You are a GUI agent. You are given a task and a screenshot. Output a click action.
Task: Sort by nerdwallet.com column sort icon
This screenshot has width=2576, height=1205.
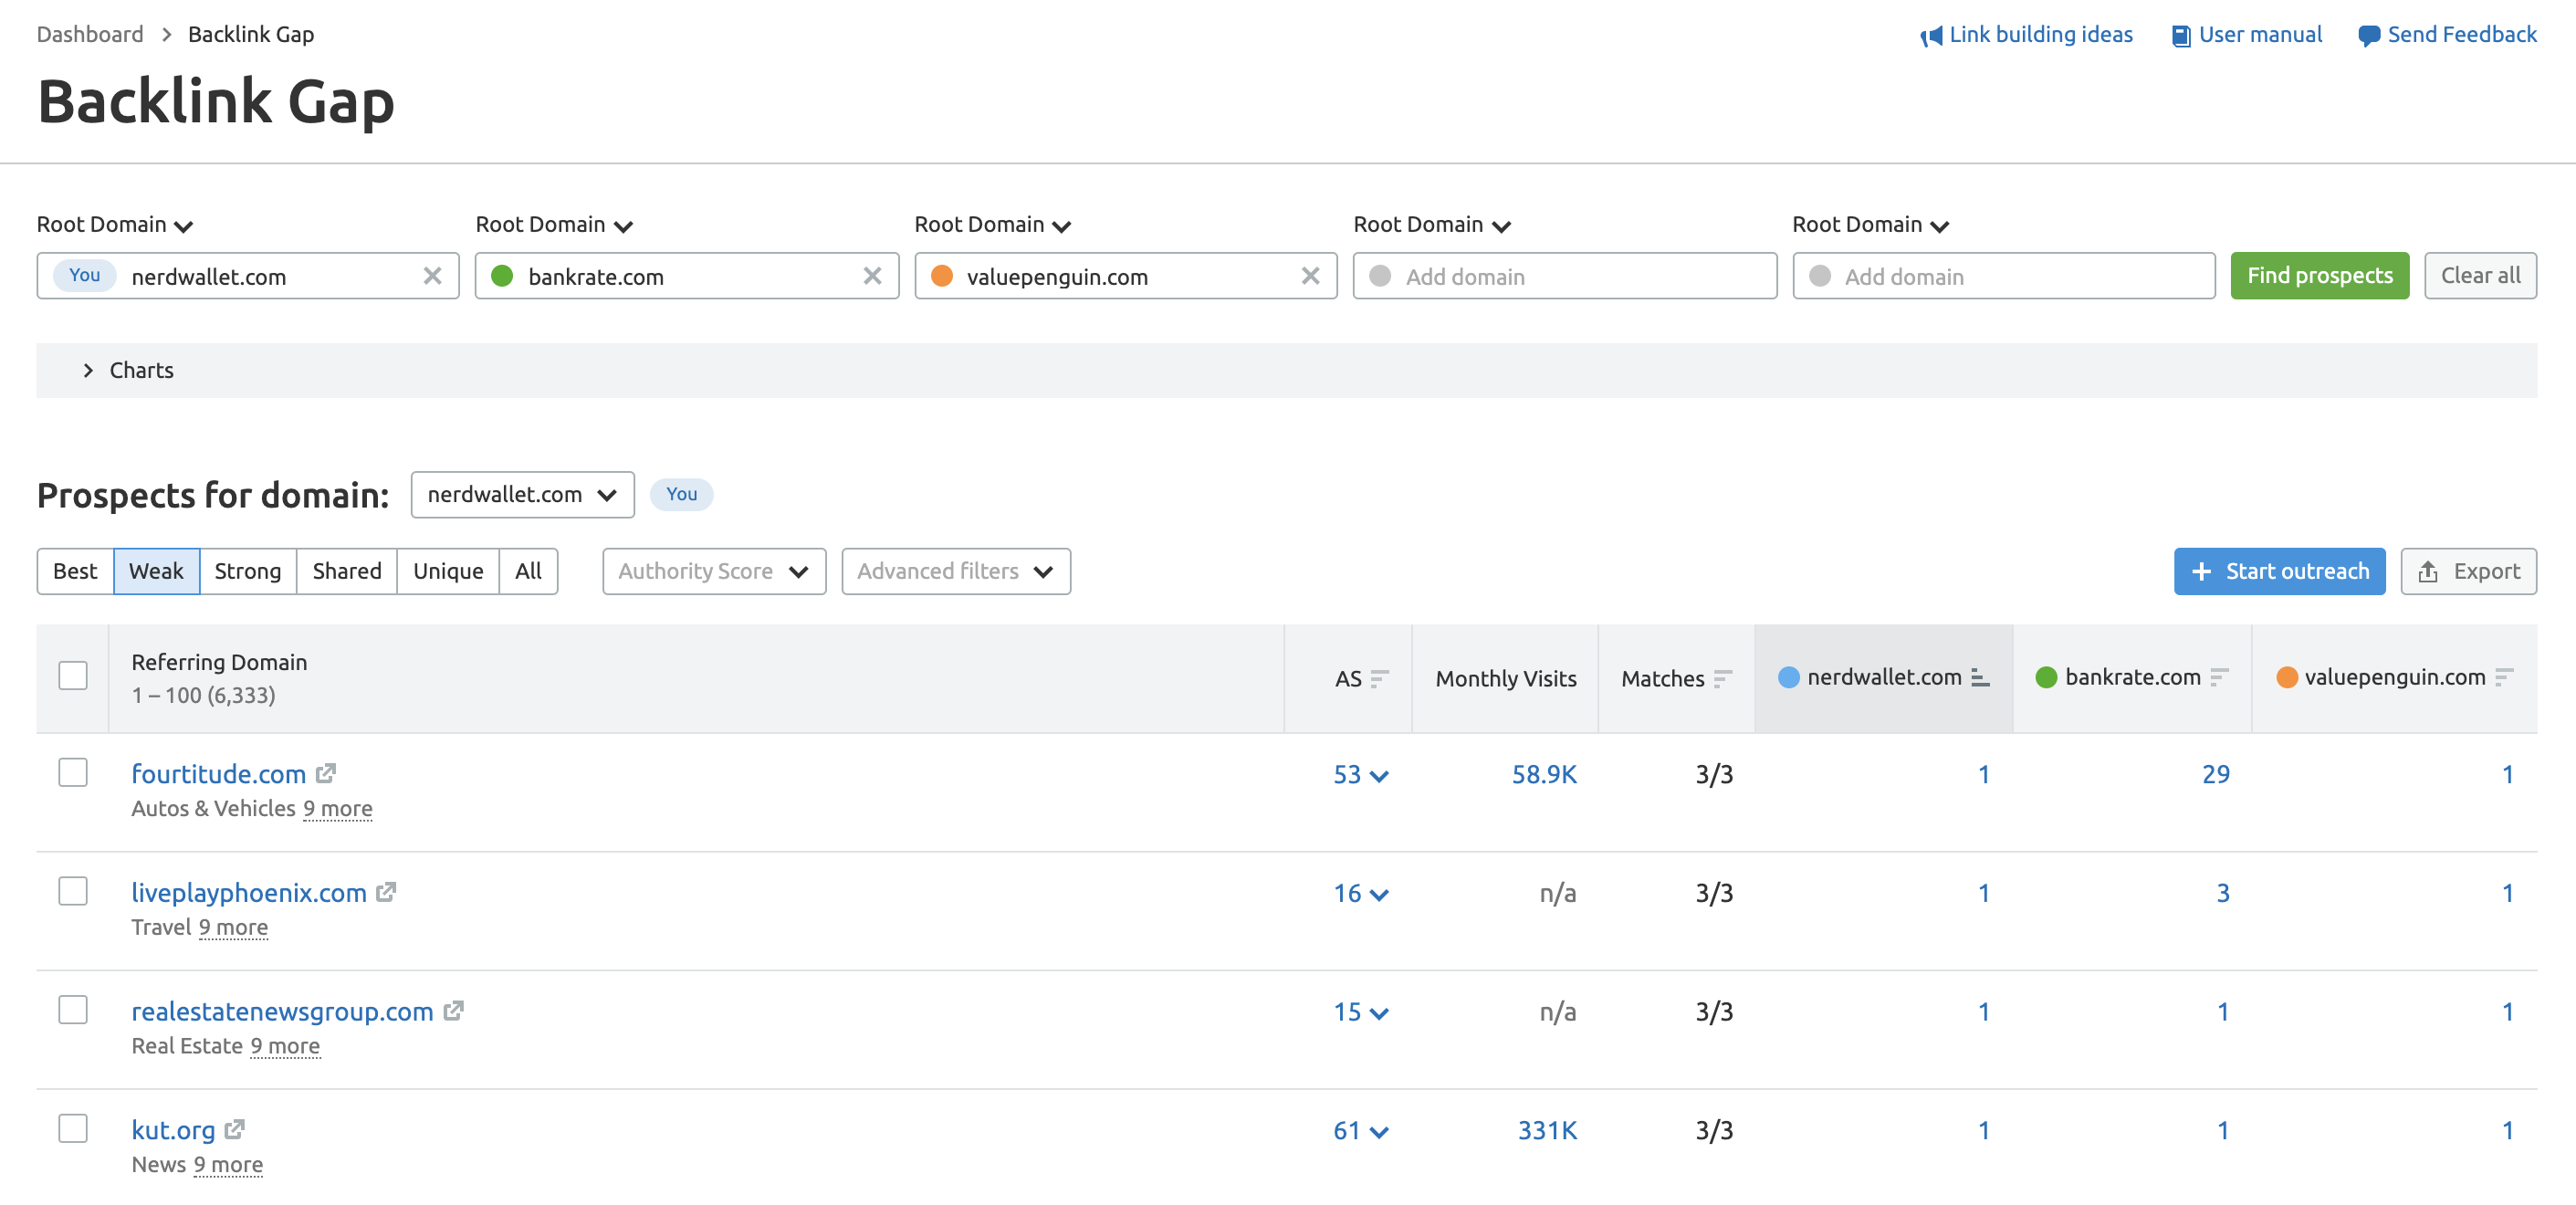pyautogui.click(x=1980, y=677)
